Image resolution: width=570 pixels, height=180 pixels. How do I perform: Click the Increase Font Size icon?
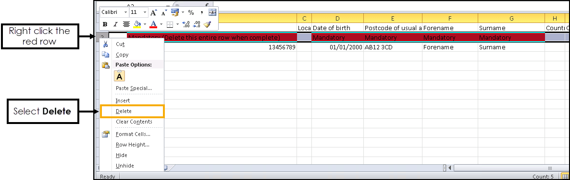click(x=153, y=12)
